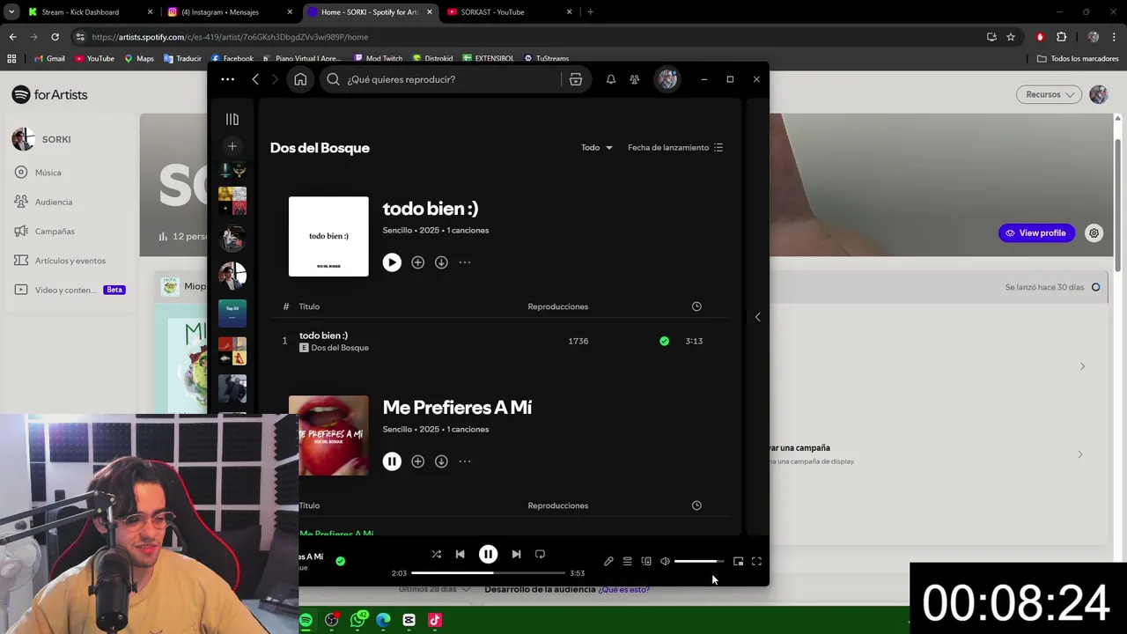Pause Me Prefieres A Mí from album header
The width and height of the screenshot is (1127, 634).
[392, 461]
